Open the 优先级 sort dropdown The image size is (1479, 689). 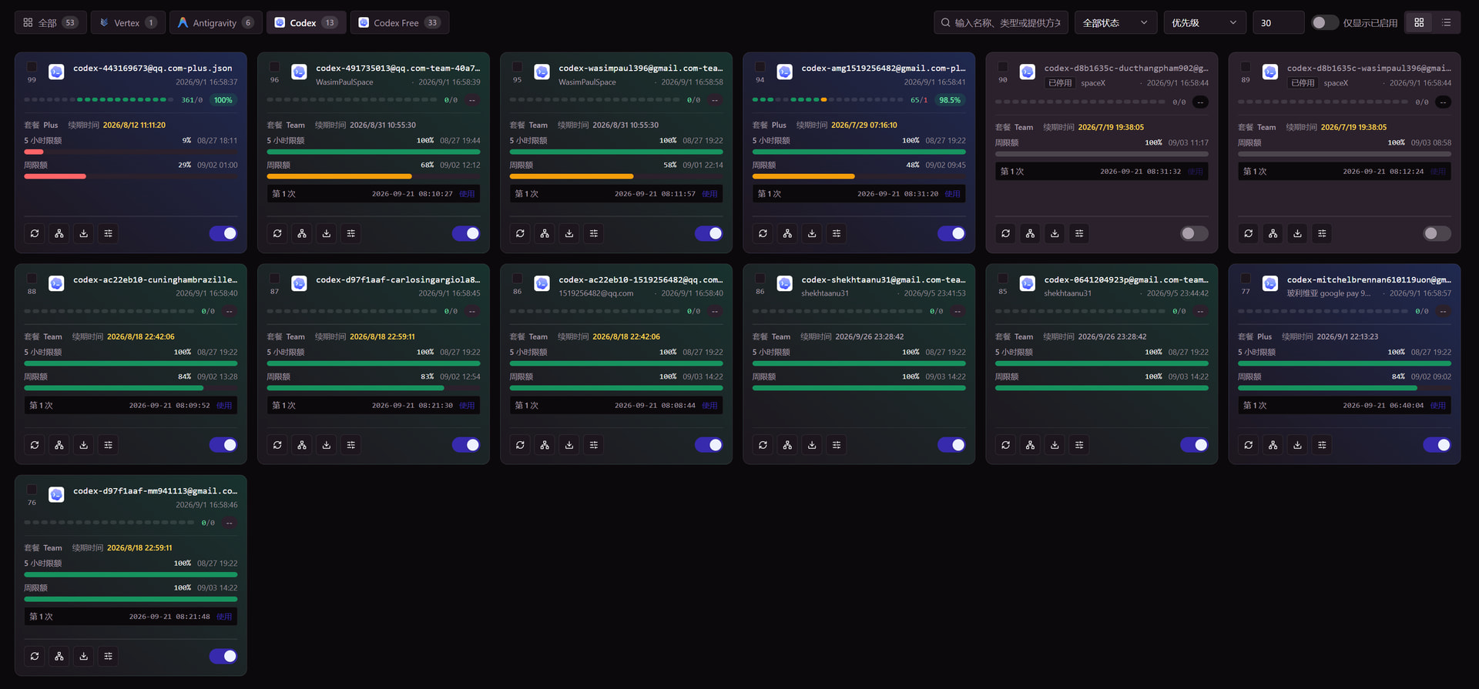[1205, 22]
